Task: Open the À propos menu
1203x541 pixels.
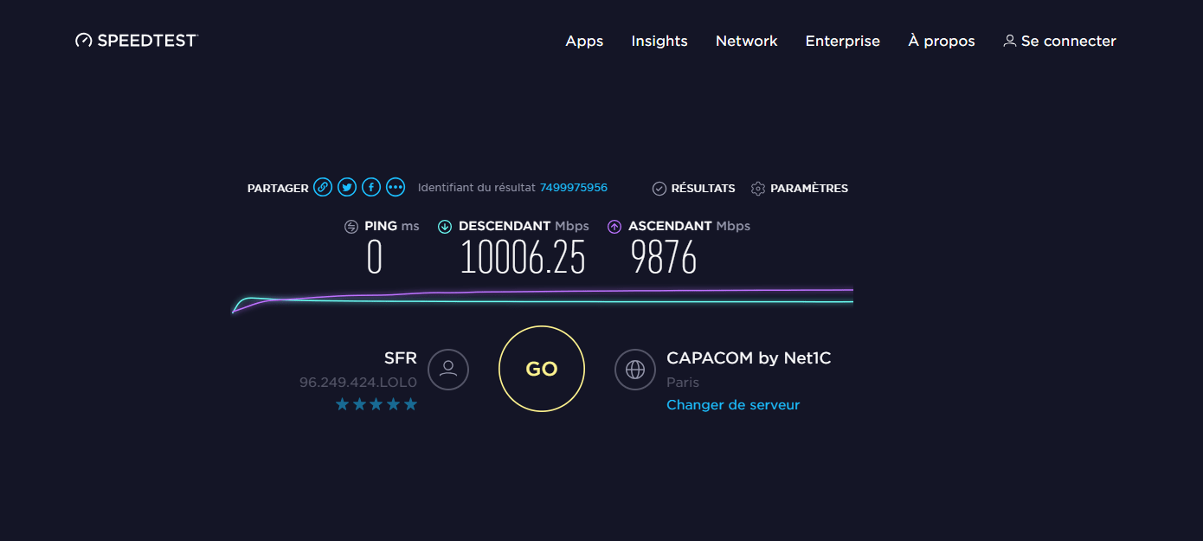Action: 942,41
